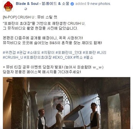Open the hashtag #포화란의초대장
Screen dimensions: 133x129
(x=38, y=57)
